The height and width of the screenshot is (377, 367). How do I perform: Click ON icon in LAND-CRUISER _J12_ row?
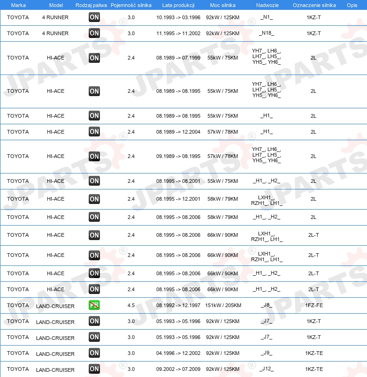pos(94,369)
